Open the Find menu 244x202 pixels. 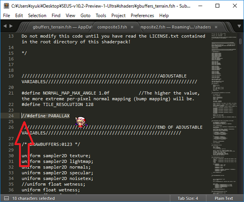(56, 16)
